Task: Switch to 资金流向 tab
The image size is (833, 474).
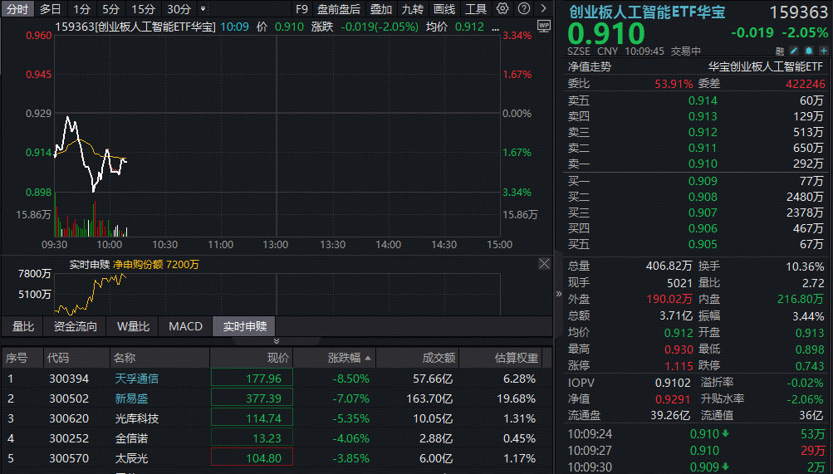Action: click(75, 326)
